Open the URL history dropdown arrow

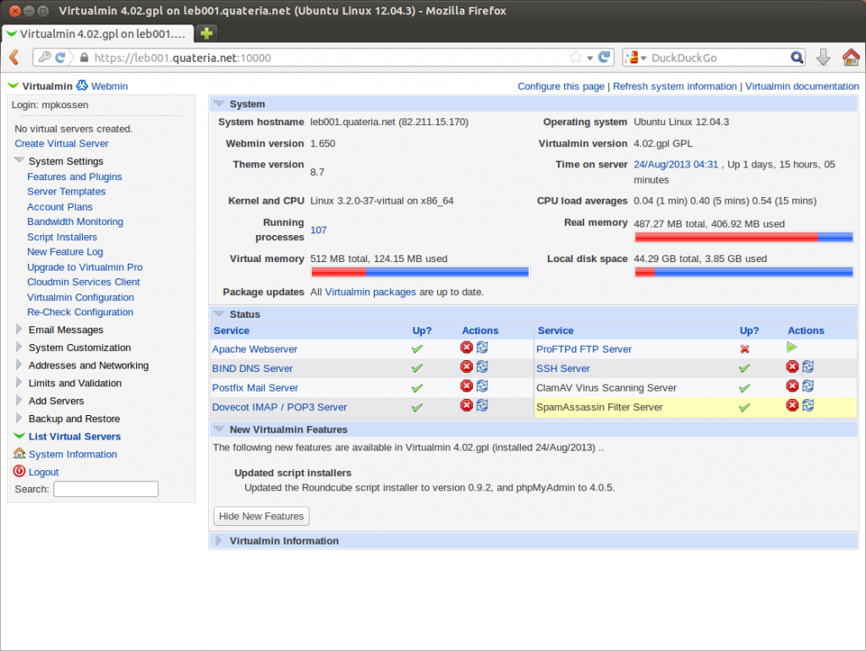(589, 58)
